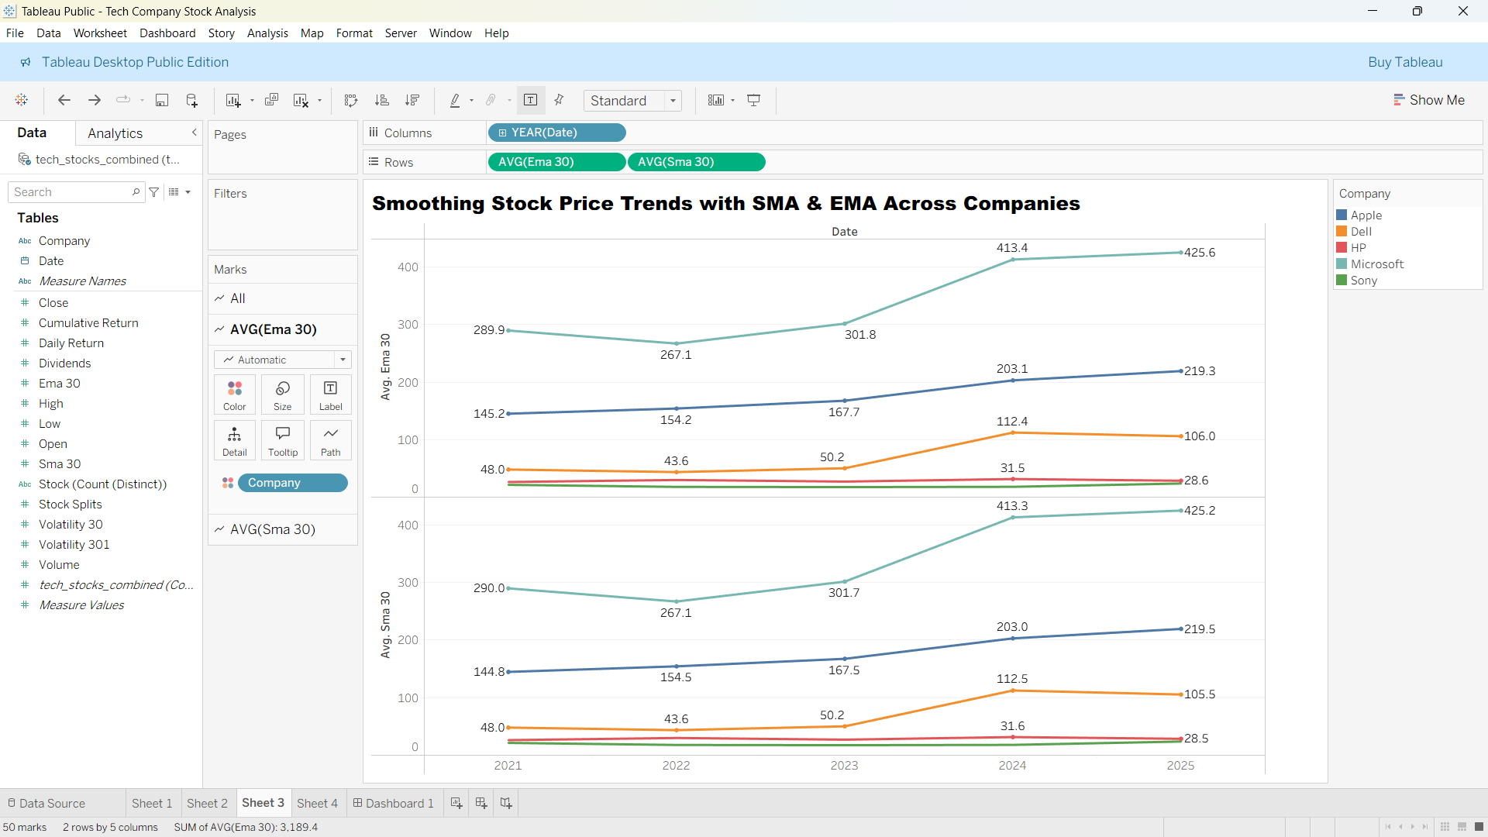This screenshot has height=837, width=1488.
Task: Click the Highlight pen icon
Action: pyautogui.click(x=455, y=100)
